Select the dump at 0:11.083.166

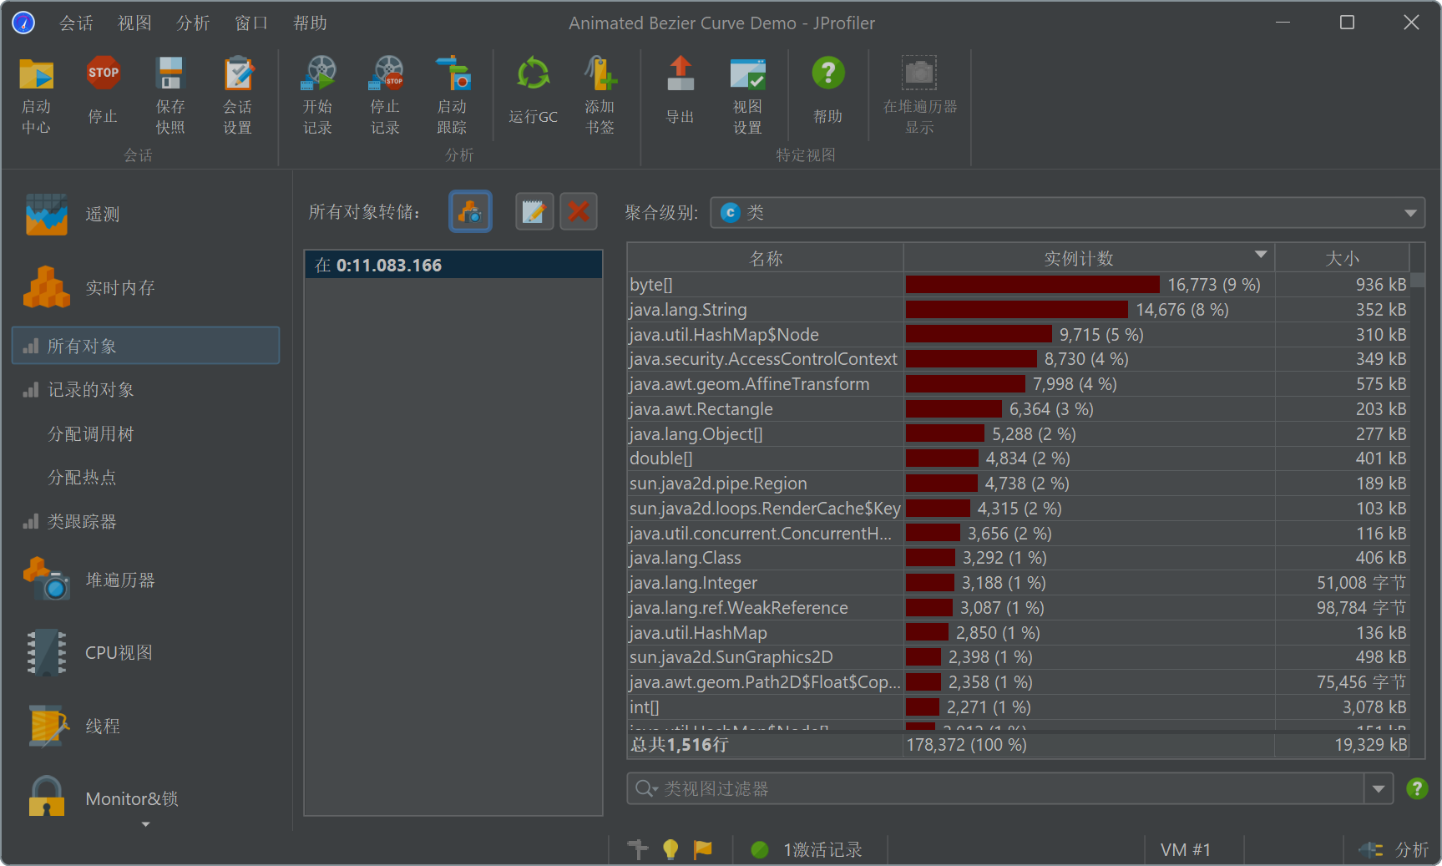point(453,265)
